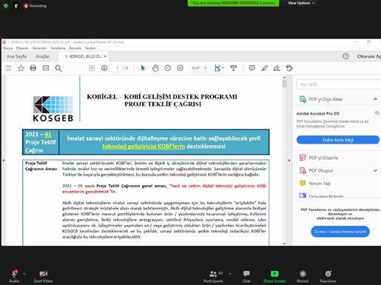Go to previous page arrow icon

(x=92, y=68)
